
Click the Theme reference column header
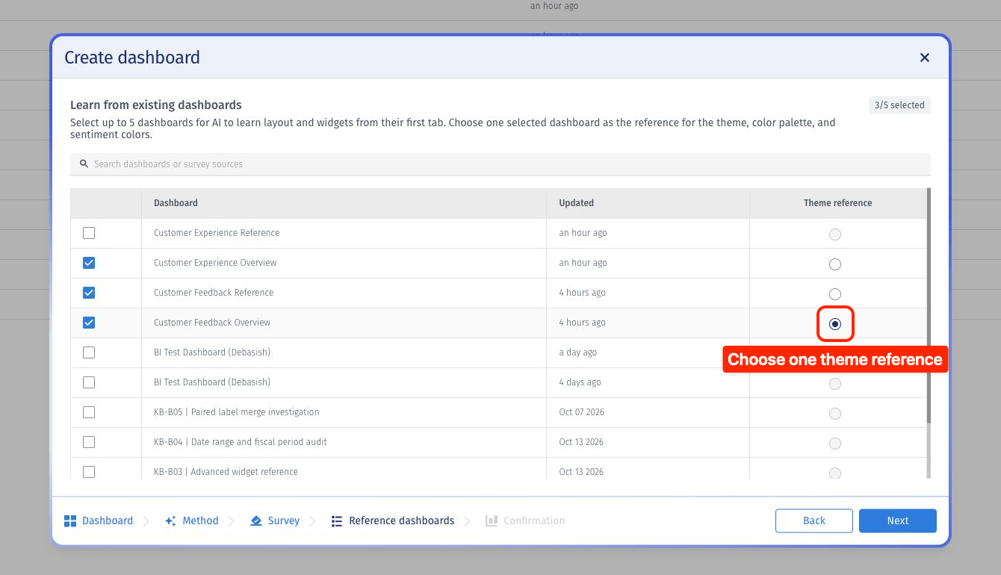[838, 203]
